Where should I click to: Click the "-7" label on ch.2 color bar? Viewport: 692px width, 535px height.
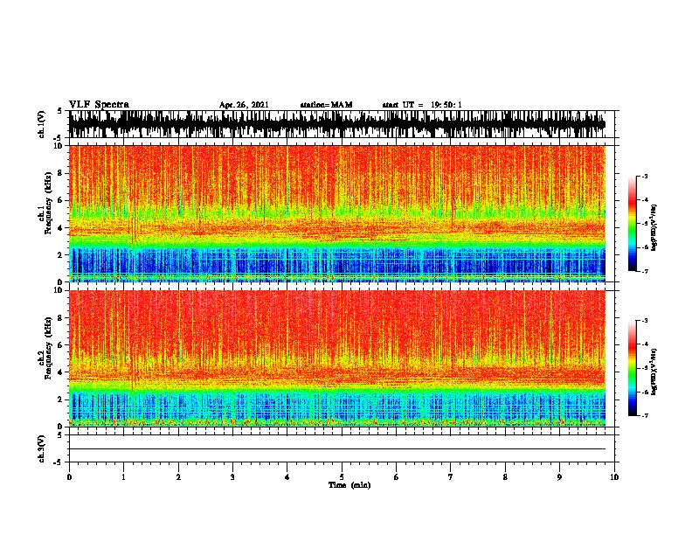pos(645,416)
